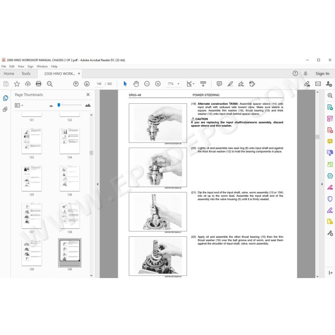
Task: Open the Sign document pen tool
Action: pos(241,84)
